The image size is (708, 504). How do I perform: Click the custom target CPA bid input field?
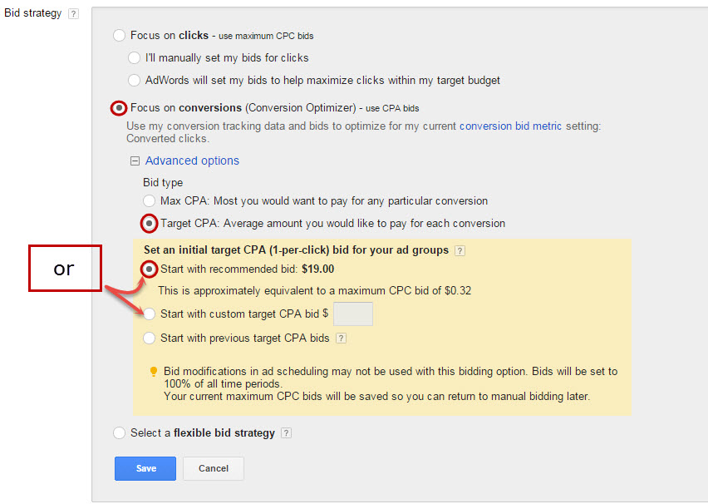(352, 314)
